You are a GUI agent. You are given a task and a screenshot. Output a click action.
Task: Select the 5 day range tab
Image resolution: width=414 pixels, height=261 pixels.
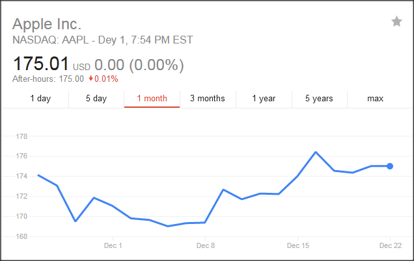96,99
